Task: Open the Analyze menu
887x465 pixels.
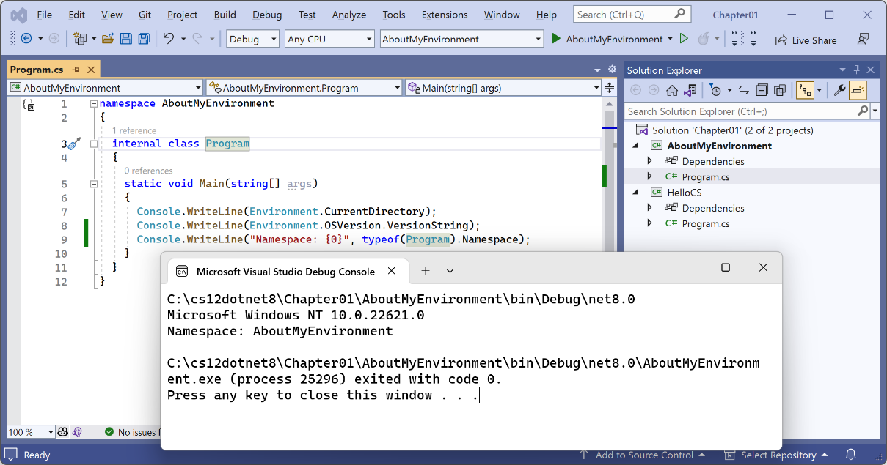Action: pos(349,15)
